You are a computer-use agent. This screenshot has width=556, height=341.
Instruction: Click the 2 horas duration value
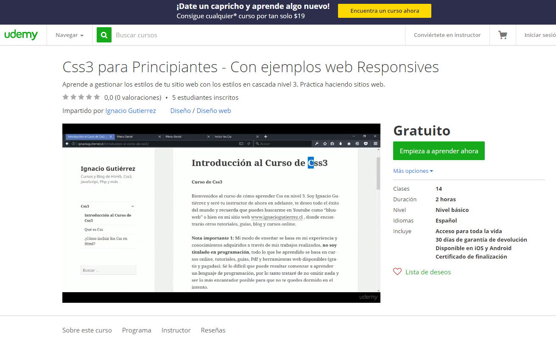tap(446, 199)
